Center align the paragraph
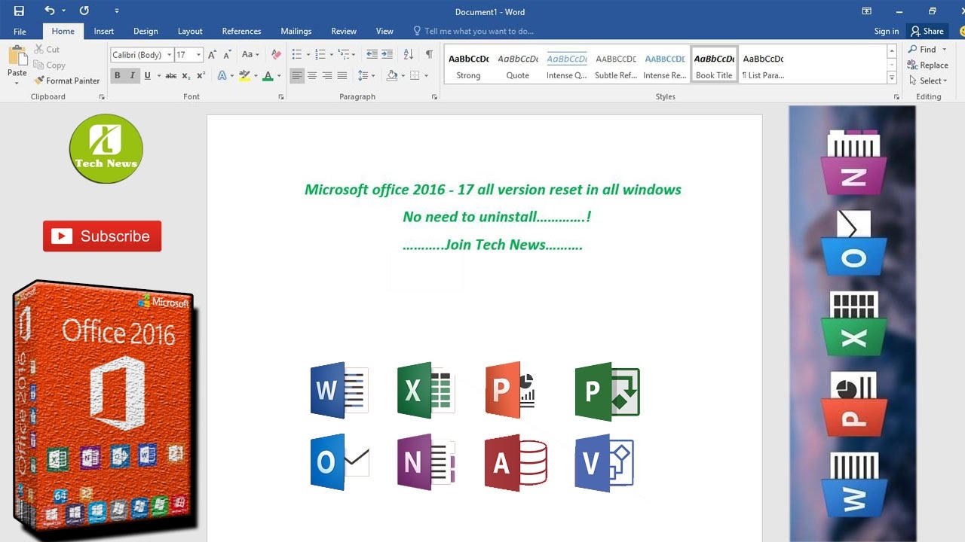Image resolution: width=965 pixels, height=542 pixels. (x=312, y=75)
